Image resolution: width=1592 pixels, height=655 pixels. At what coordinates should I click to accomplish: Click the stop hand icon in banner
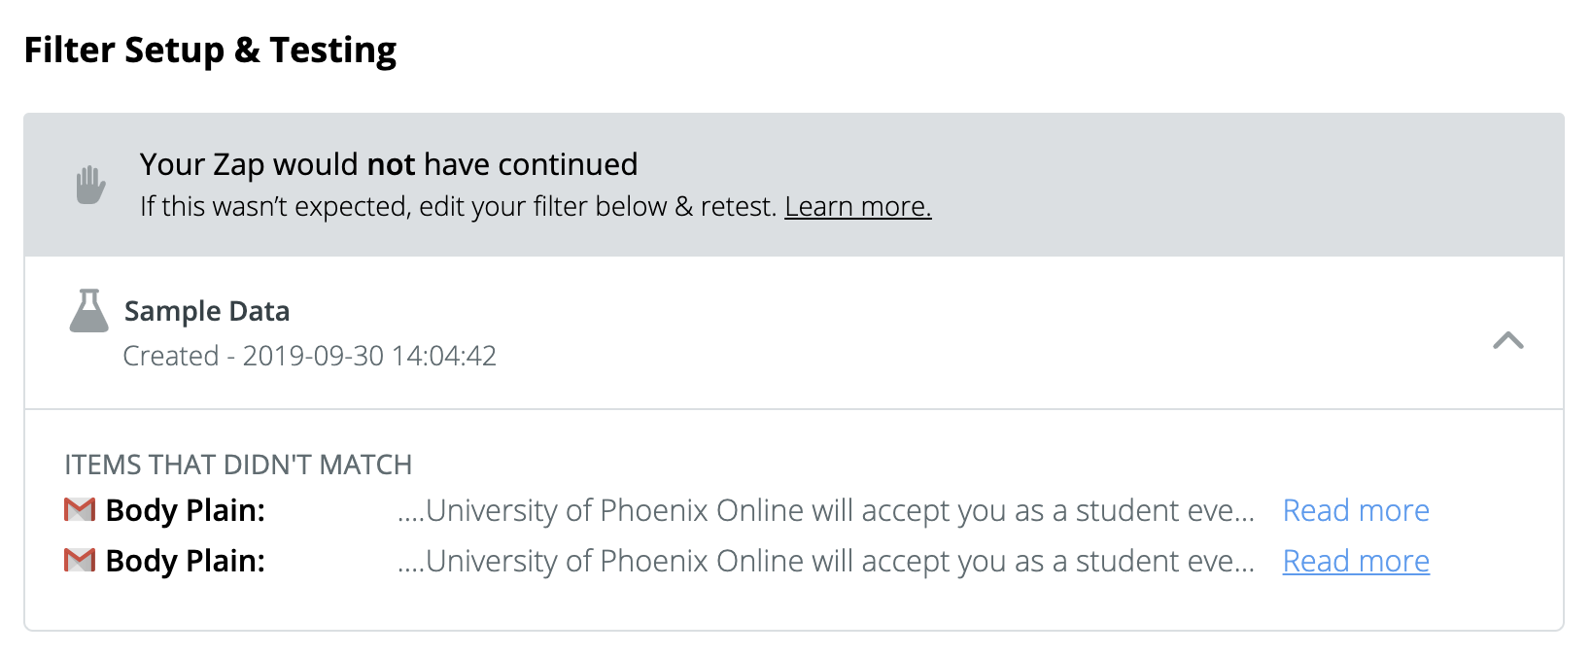point(90,185)
